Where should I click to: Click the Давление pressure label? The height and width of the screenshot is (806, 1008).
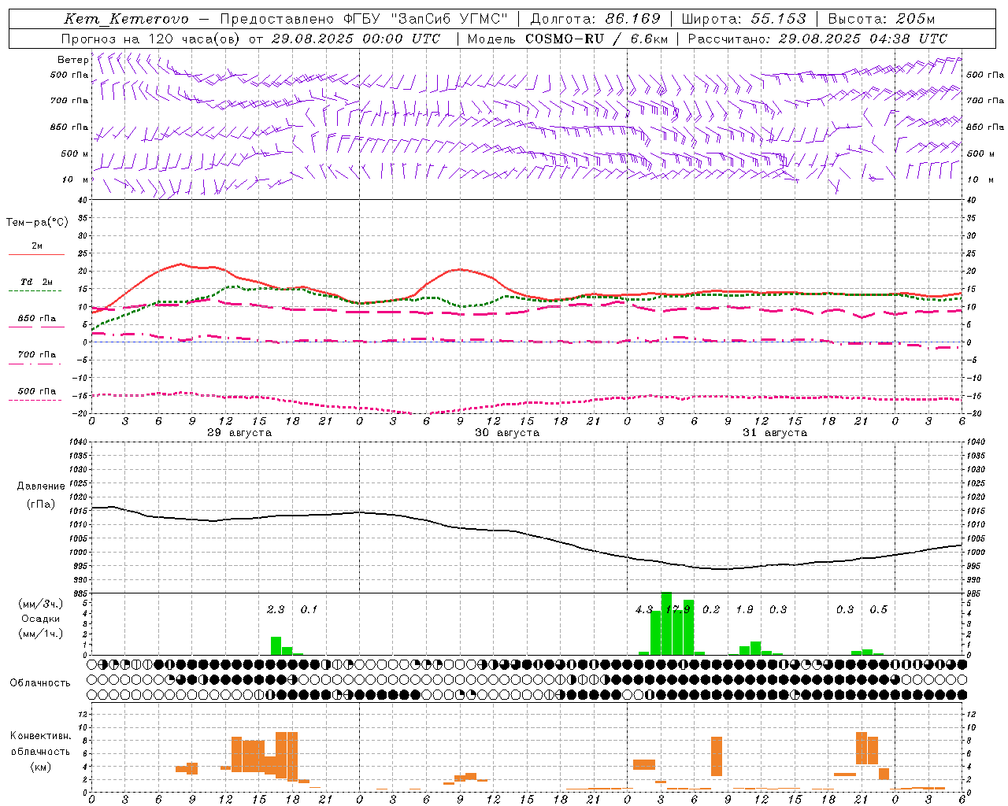pyautogui.click(x=41, y=486)
